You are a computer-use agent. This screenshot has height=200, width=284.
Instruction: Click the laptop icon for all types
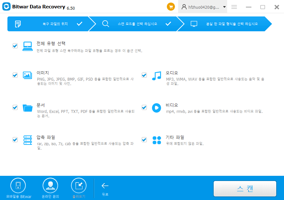(x=27, y=46)
